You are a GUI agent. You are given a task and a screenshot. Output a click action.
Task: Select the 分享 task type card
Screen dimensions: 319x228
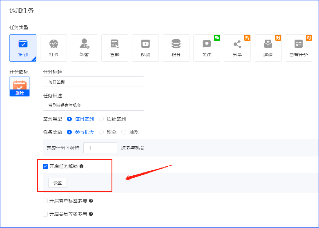pyautogui.click(x=237, y=48)
